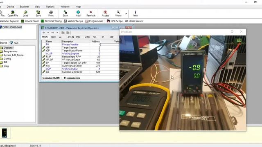The height and width of the screenshot is (147, 262).
Task: Select the VP_OP VP Manual Output row
Action: pyautogui.click(x=81, y=60)
